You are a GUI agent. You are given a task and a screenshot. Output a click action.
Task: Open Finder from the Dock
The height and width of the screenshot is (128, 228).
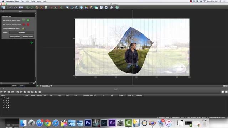pyautogui.click(x=24, y=123)
